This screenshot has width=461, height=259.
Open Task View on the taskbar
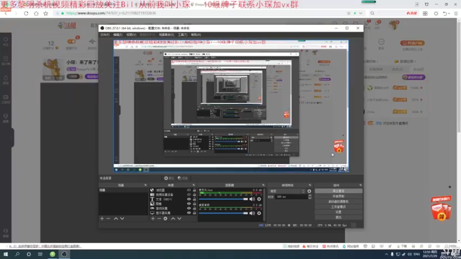pyautogui.click(x=40, y=254)
